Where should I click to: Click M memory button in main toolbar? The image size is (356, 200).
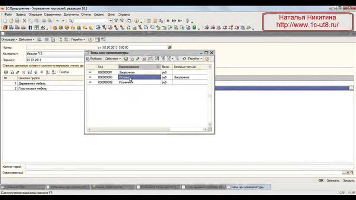168,21
